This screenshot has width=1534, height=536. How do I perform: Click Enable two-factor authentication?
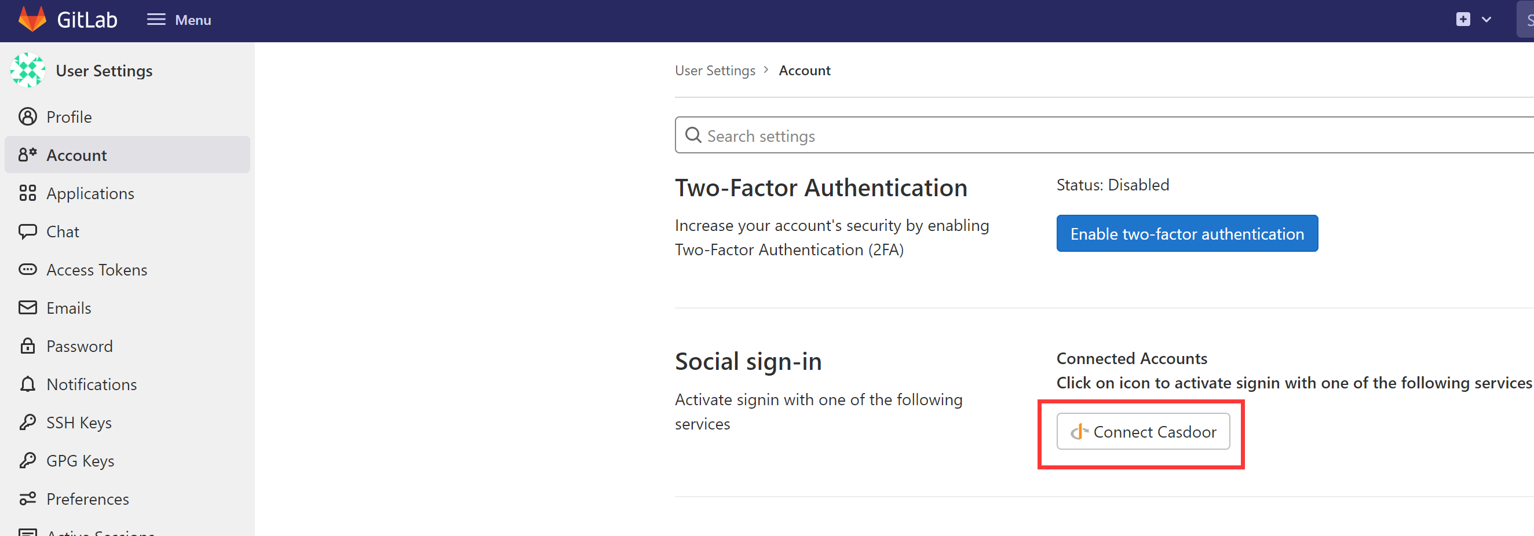[1186, 233]
